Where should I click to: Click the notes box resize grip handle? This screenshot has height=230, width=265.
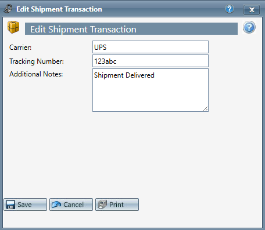tap(206, 109)
